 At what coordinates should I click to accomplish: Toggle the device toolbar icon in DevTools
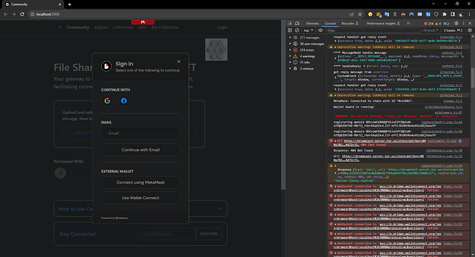coord(297,23)
